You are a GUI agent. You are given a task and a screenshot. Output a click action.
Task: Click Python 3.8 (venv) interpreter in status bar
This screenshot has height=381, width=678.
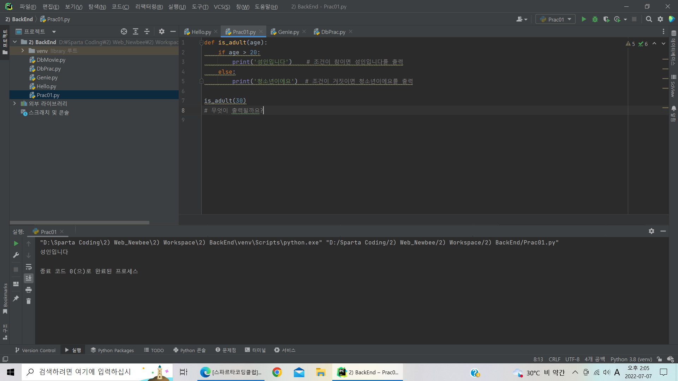point(631,359)
